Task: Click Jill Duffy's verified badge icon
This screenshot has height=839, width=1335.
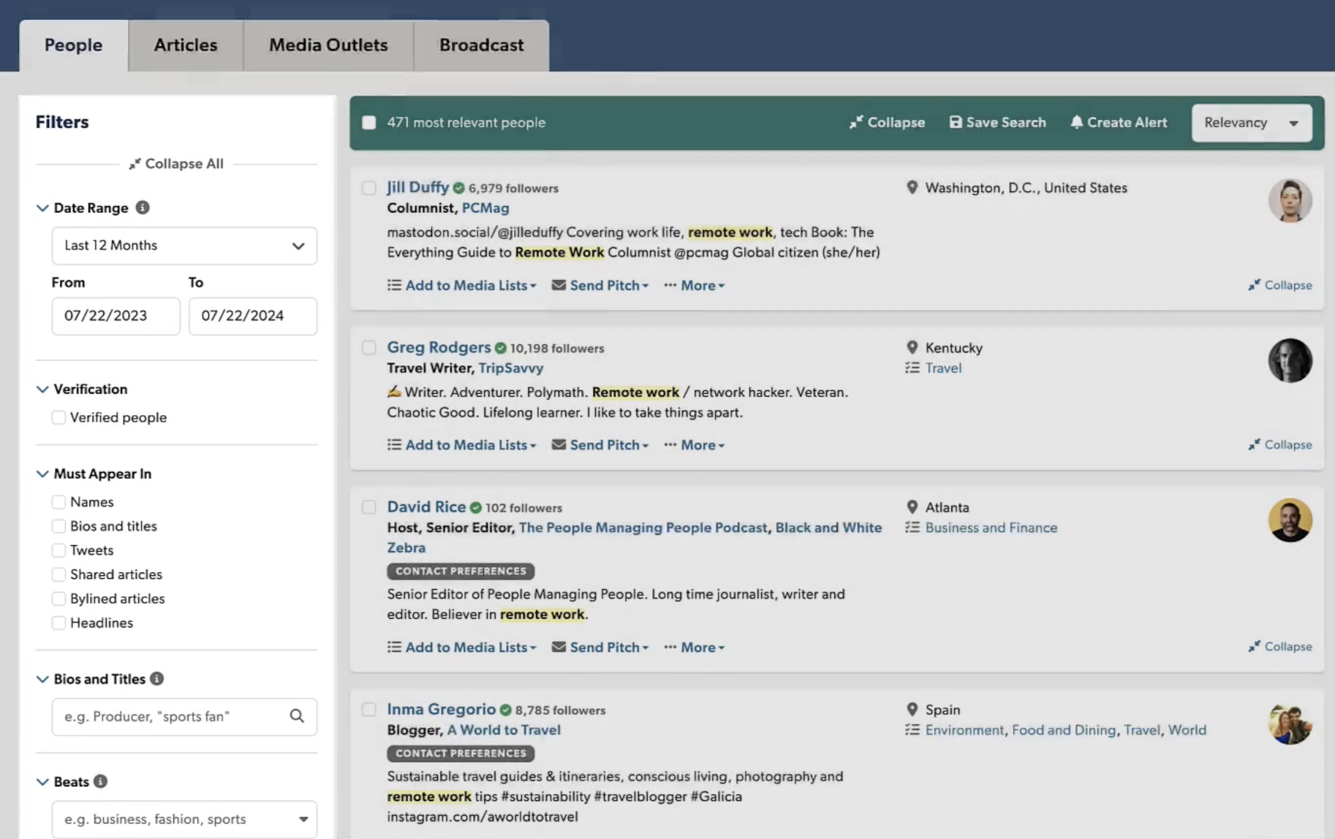Action: (459, 189)
